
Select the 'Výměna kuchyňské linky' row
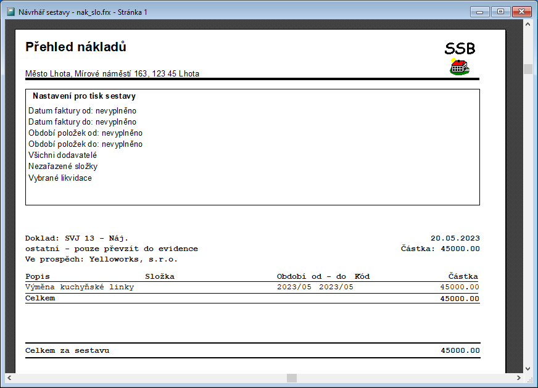click(x=80, y=287)
